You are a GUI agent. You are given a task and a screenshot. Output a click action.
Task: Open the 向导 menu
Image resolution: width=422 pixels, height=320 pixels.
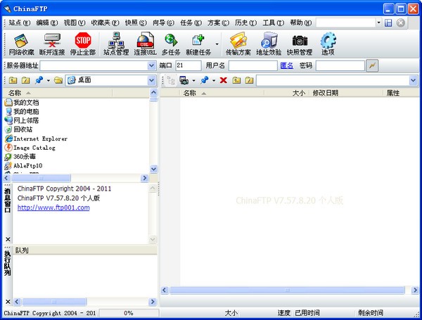click(163, 23)
